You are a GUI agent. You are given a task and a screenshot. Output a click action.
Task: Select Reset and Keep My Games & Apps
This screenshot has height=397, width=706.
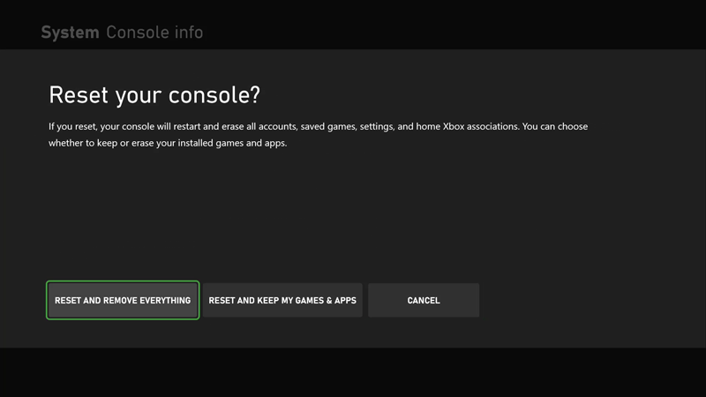click(x=282, y=301)
